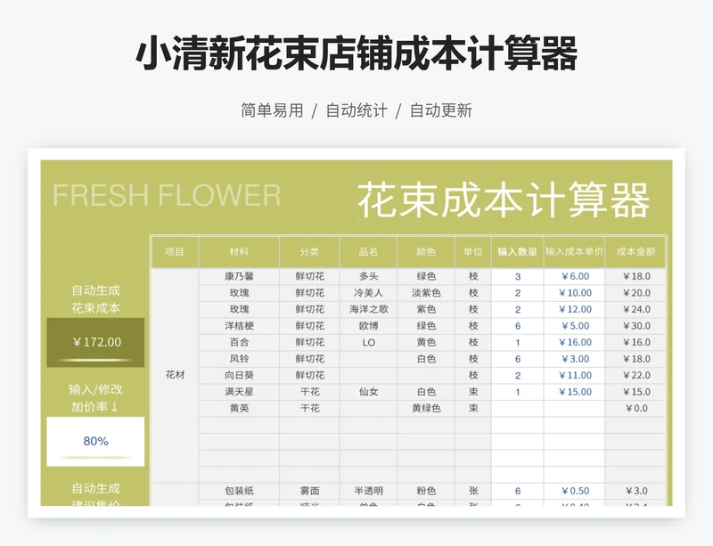This screenshot has width=713, height=546.
Task: Select the 成本金额 column header
Action: [635, 252]
